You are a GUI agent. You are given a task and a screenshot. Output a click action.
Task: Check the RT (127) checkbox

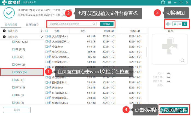point(13,49)
